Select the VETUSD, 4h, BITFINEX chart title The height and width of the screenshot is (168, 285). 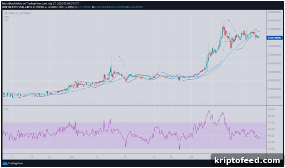tap(17, 14)
